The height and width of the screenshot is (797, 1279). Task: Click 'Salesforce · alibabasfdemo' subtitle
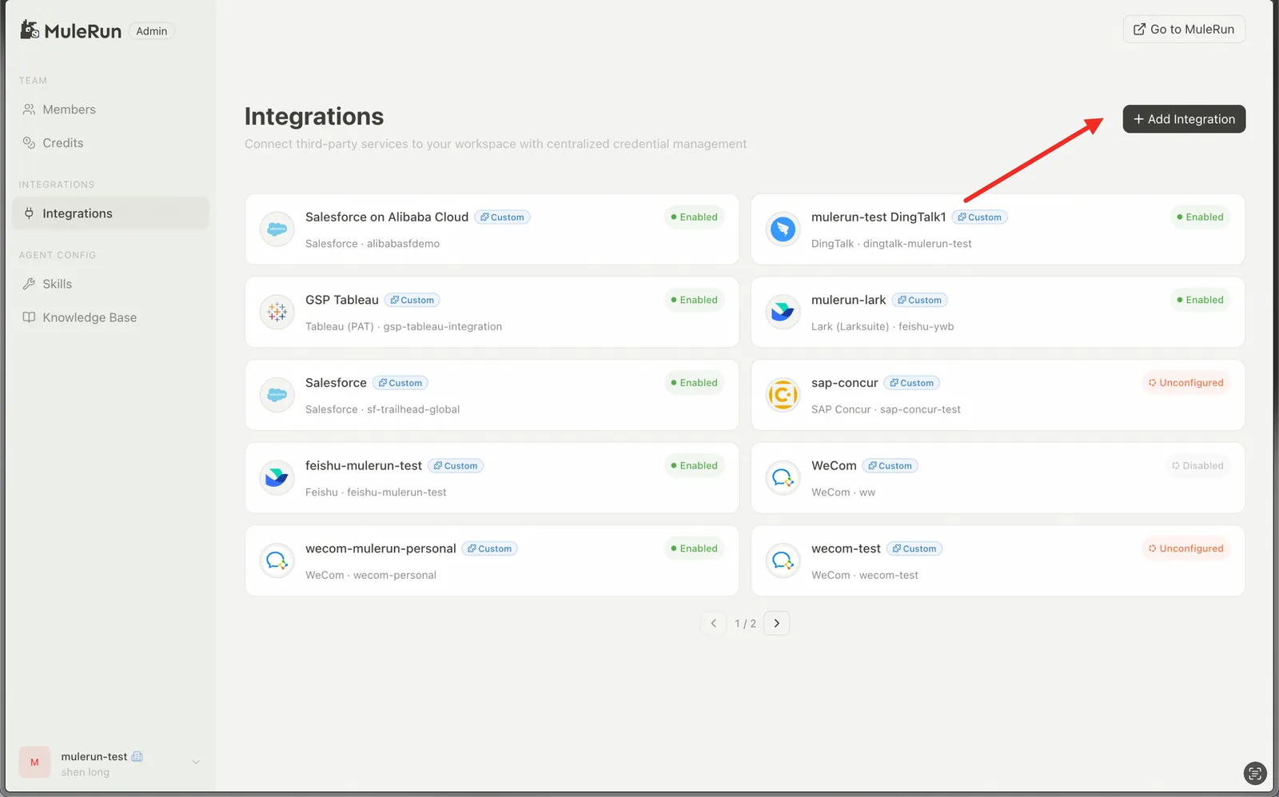373,244
